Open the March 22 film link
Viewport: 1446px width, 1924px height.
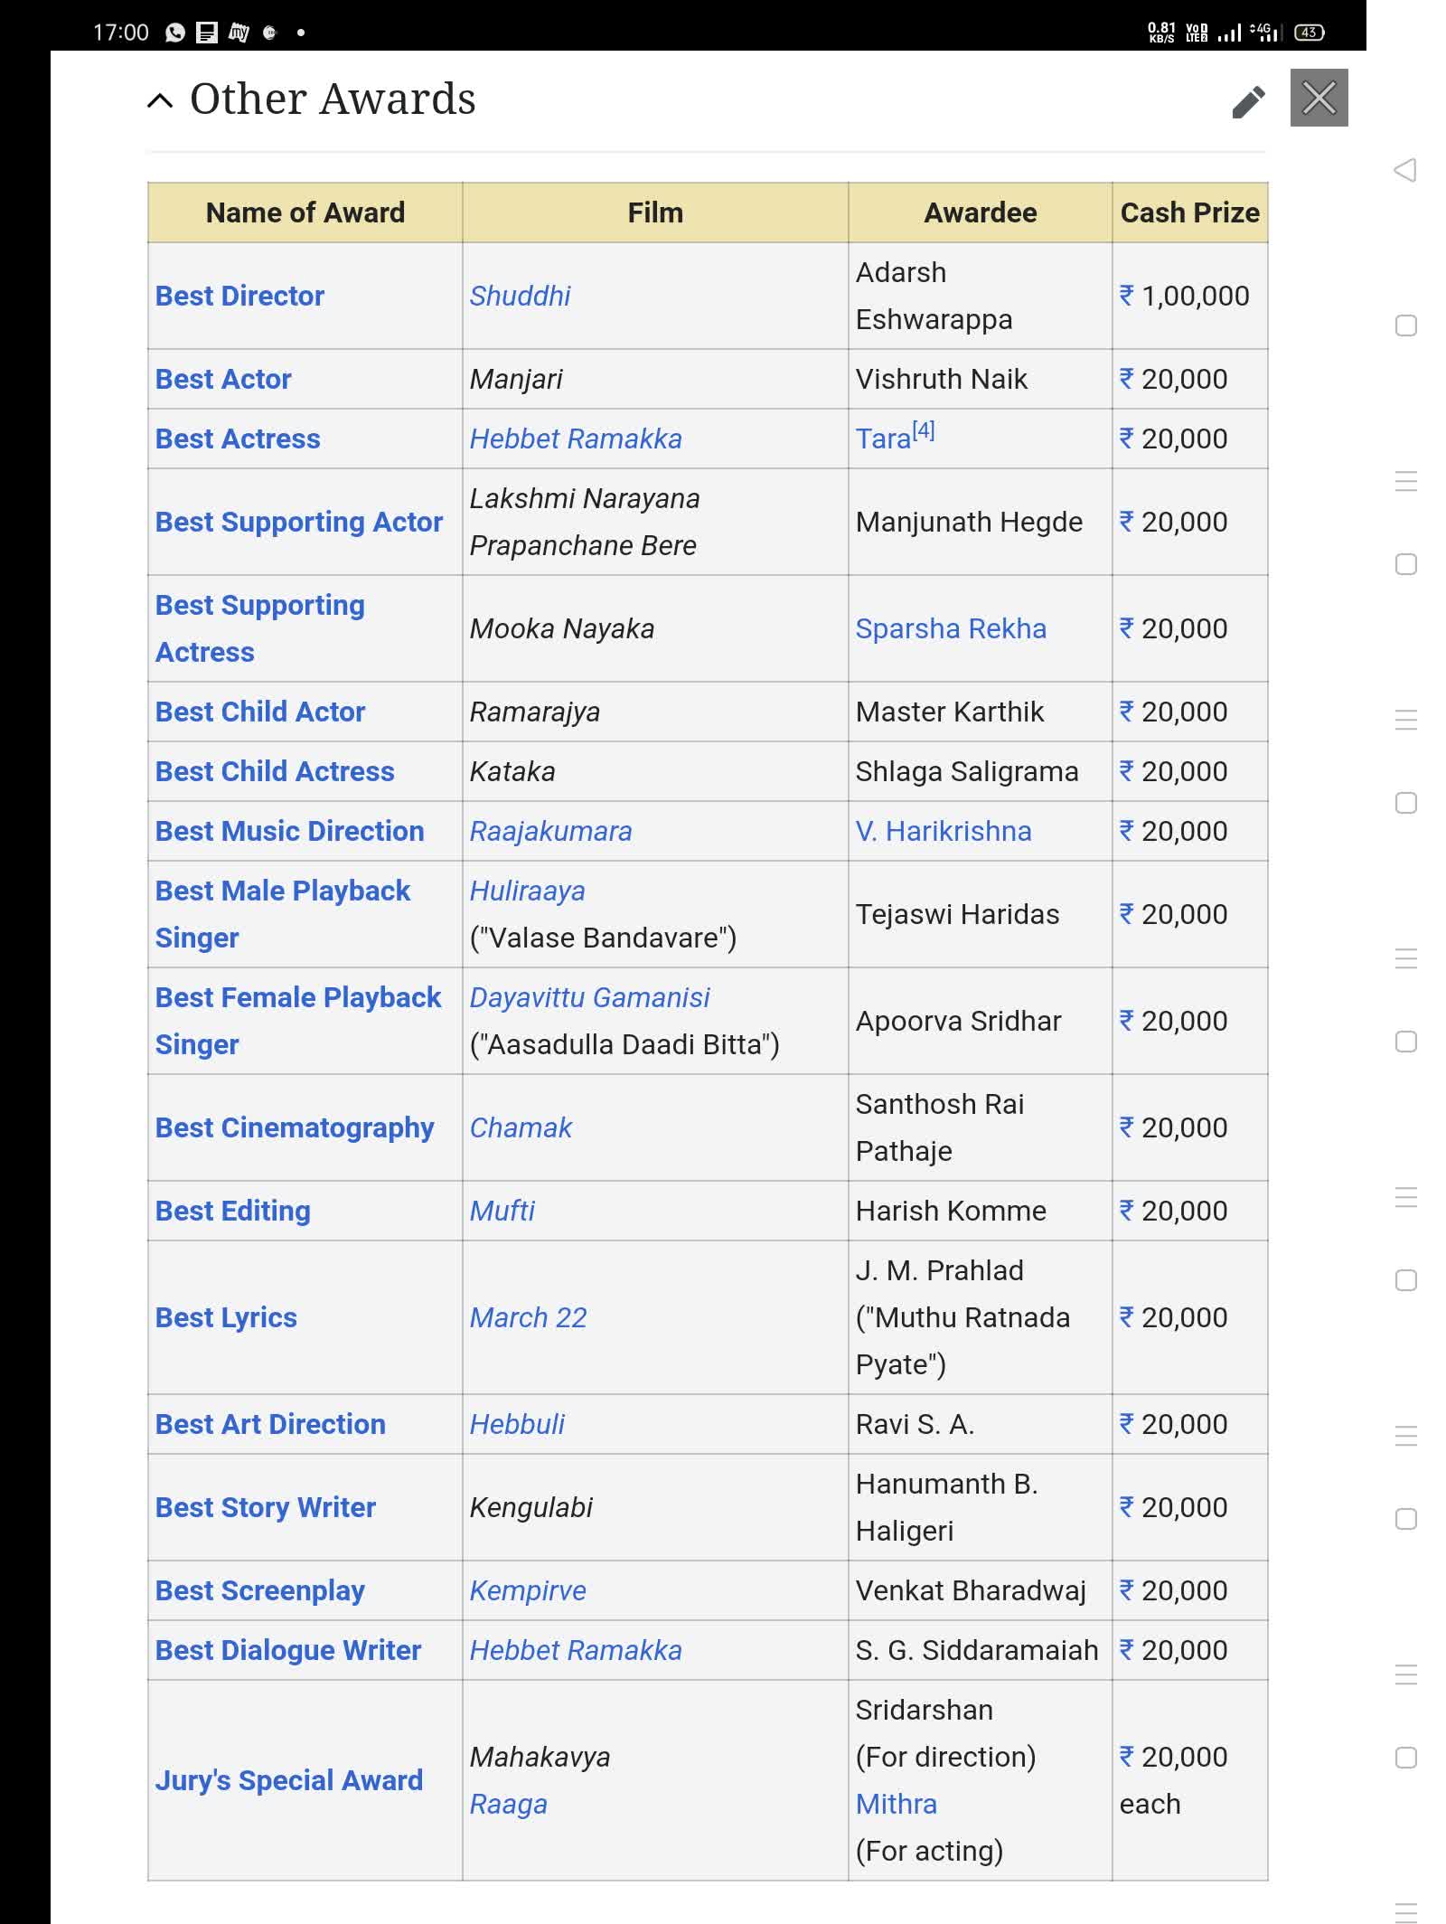coord(528,1317)
